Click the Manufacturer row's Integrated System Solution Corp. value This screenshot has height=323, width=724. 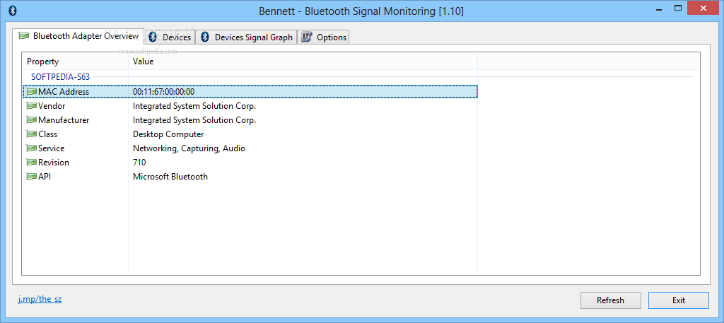coord(194,120)
